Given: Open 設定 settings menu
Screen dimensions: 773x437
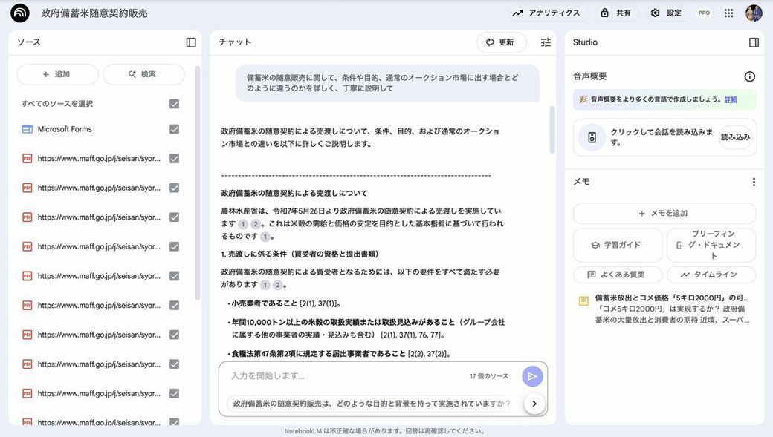Looking at the screenshot, I should 667,13.
